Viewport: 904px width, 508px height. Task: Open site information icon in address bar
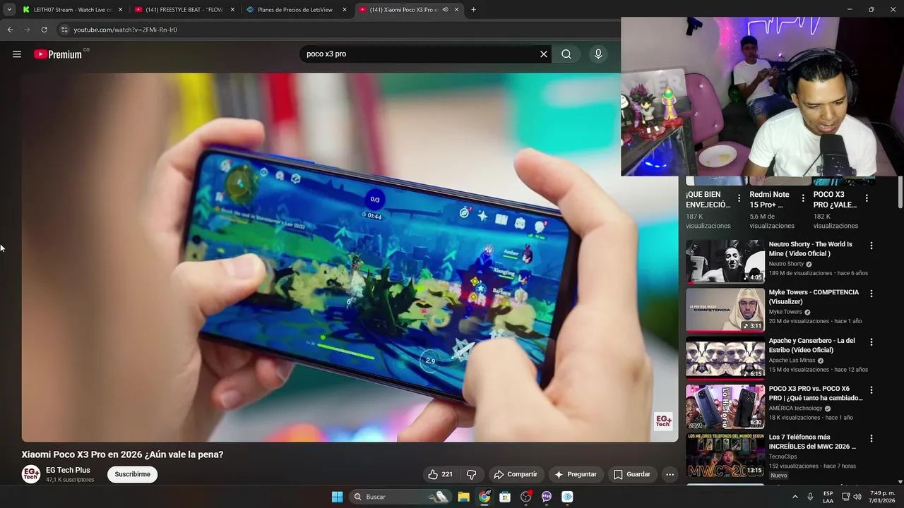(64, 30)
